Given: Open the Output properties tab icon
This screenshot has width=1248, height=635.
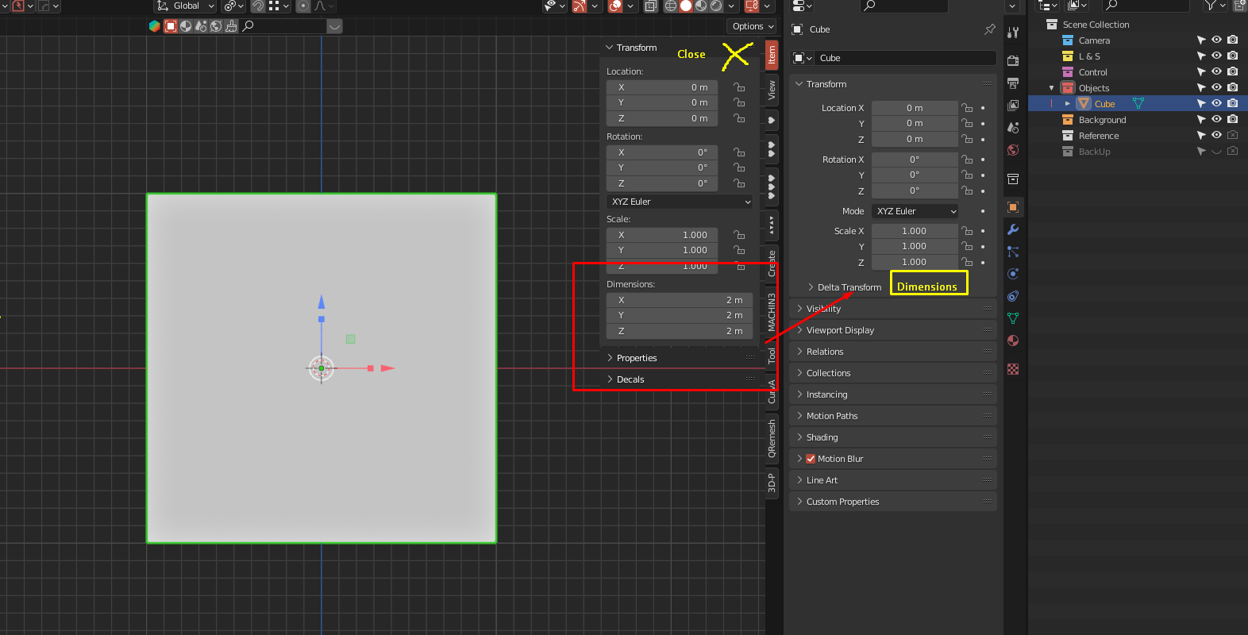Looking at the screenshot, I should tap(1013, 83).
